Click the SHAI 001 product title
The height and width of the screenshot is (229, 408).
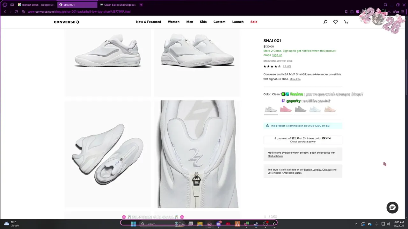tap(272, 41)
